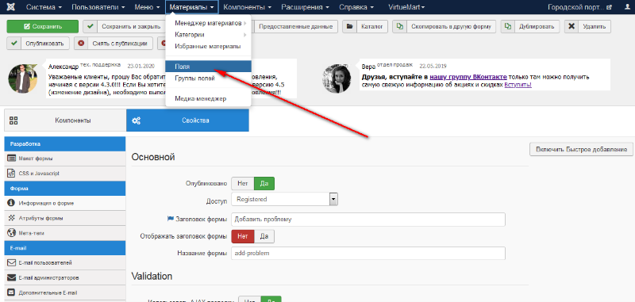The height and width of the screenshot is (302, 635).
Task: Select Категории menu entry
Action: click(x=209, y=35)
